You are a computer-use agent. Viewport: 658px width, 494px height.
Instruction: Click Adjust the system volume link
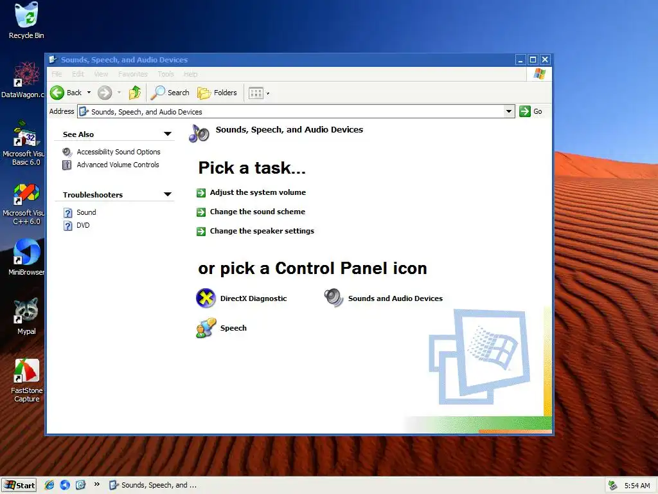tap(258, 192)
